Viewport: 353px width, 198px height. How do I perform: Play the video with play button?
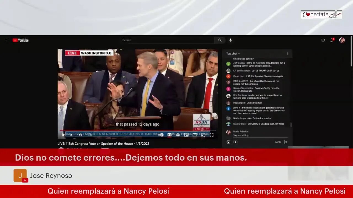(63, 135)
